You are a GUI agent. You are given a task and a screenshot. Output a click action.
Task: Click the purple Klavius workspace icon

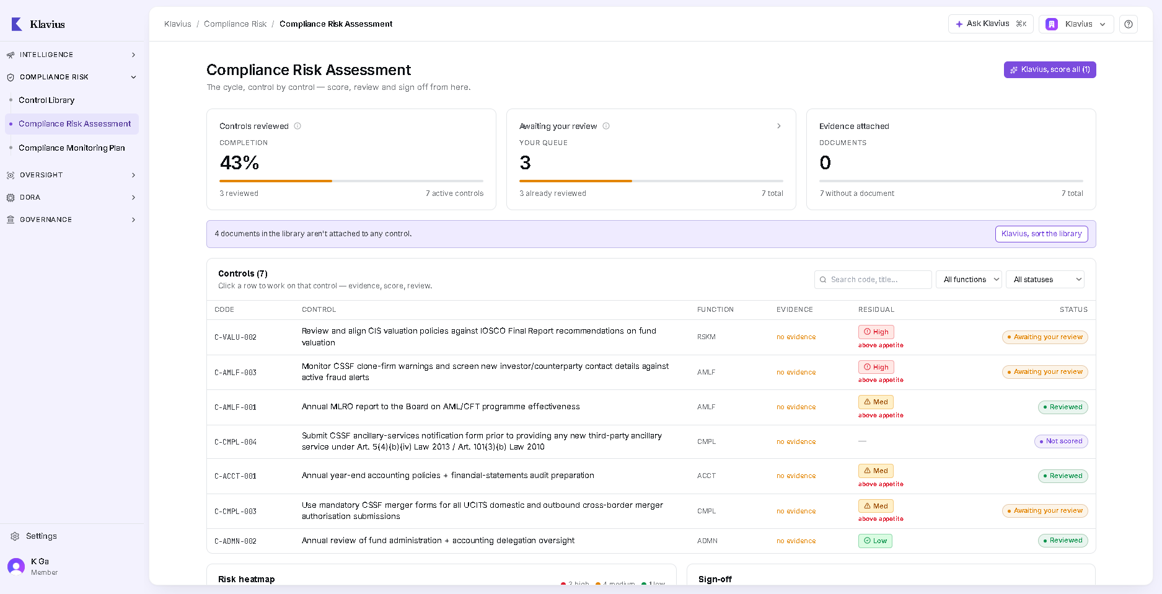1052,24
